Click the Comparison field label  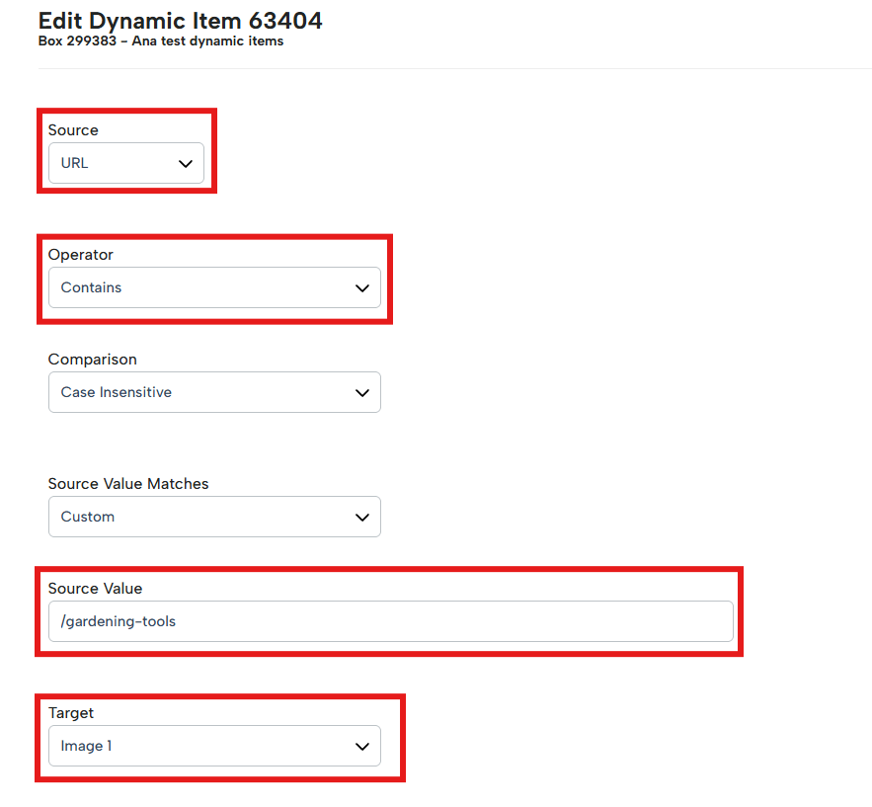coord(92,359)
